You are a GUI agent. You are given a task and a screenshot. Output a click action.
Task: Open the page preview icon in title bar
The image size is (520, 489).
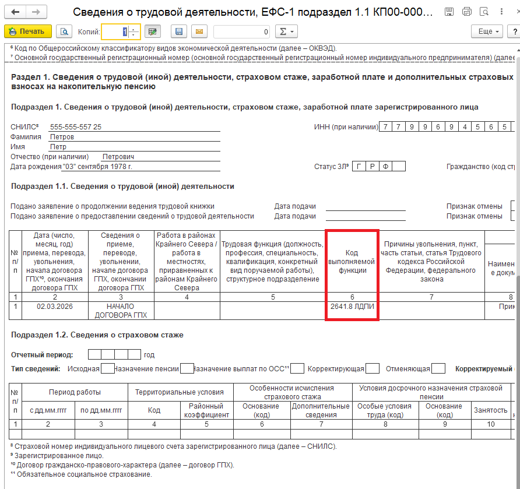pos(484,12)
